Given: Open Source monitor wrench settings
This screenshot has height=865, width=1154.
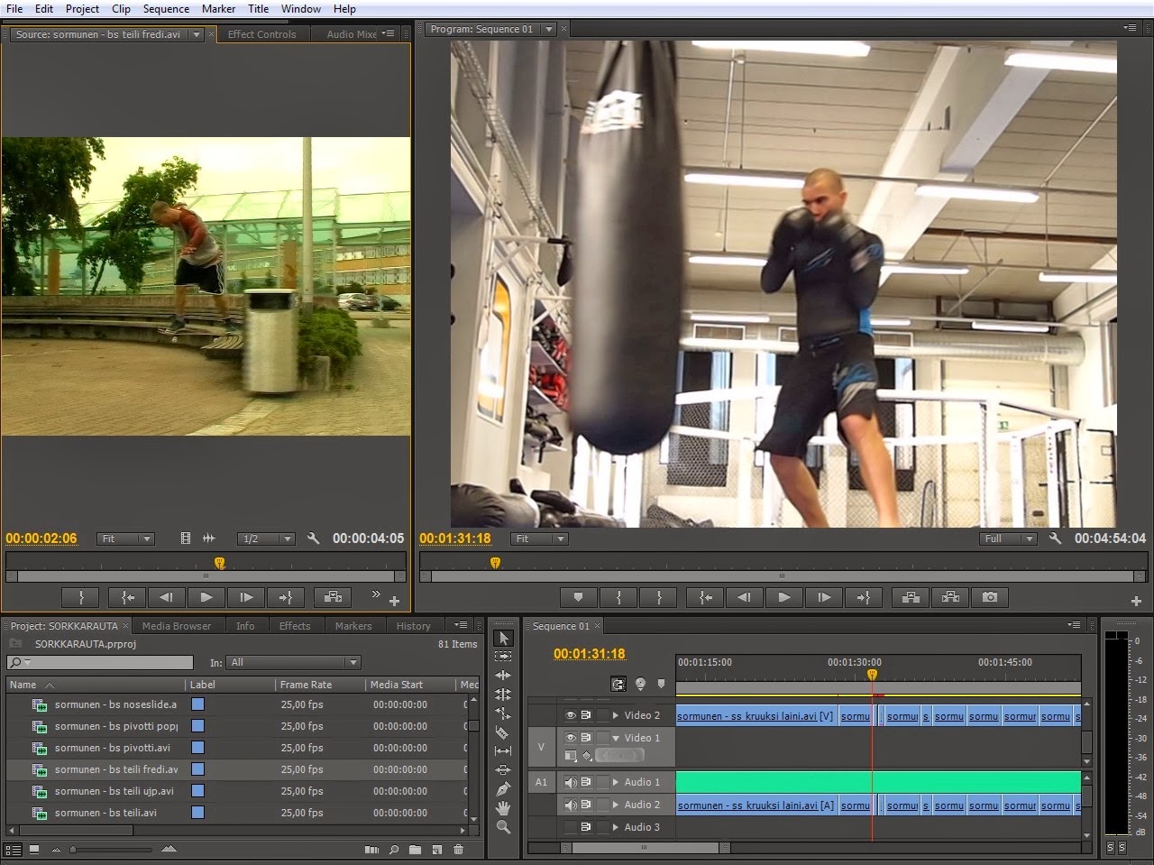Looking at the screenshot, I should [313, 538].
